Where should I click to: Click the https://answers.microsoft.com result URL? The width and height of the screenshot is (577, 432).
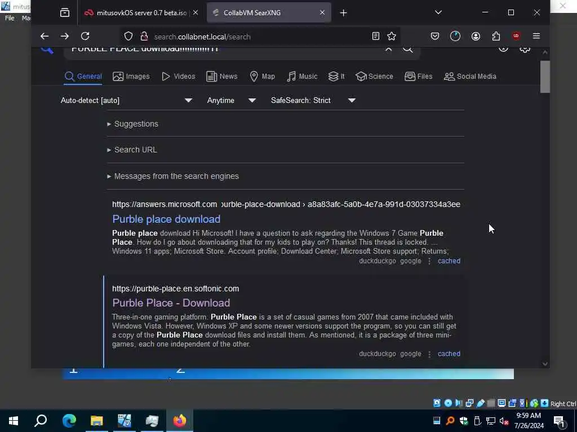point(165,204)
